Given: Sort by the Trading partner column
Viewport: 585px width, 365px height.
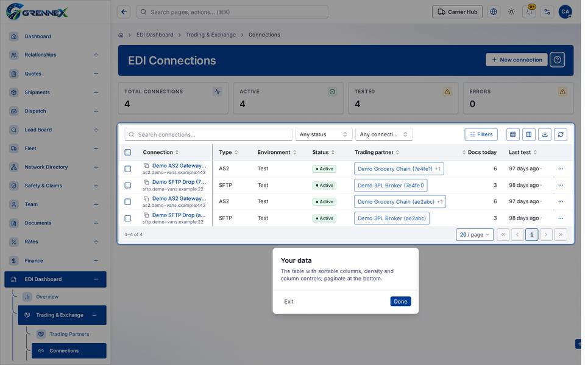Looking at the screenshot, I should coord(377,152).
